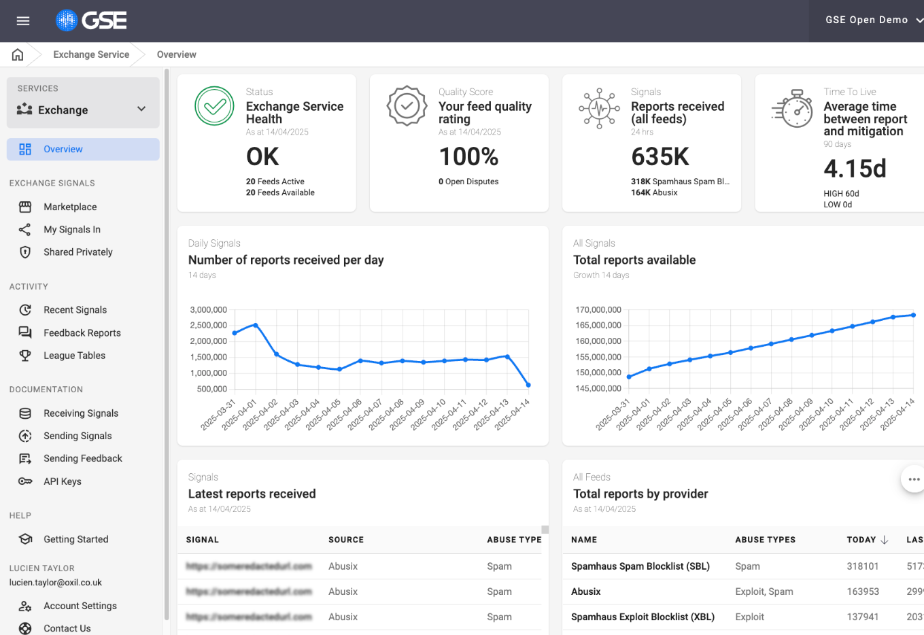The height and width of the screenshot is (635, 924).
Task: Click the Time To Live stopwatch icon
Action: 793,108
